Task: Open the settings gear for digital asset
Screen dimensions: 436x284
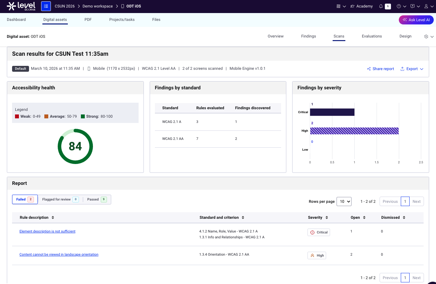Action: click(426, 37)
